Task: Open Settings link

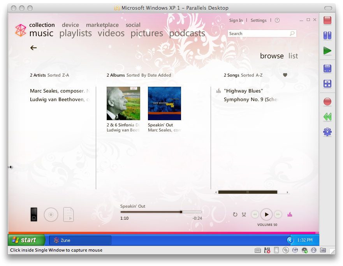Action: coord(259,20)
